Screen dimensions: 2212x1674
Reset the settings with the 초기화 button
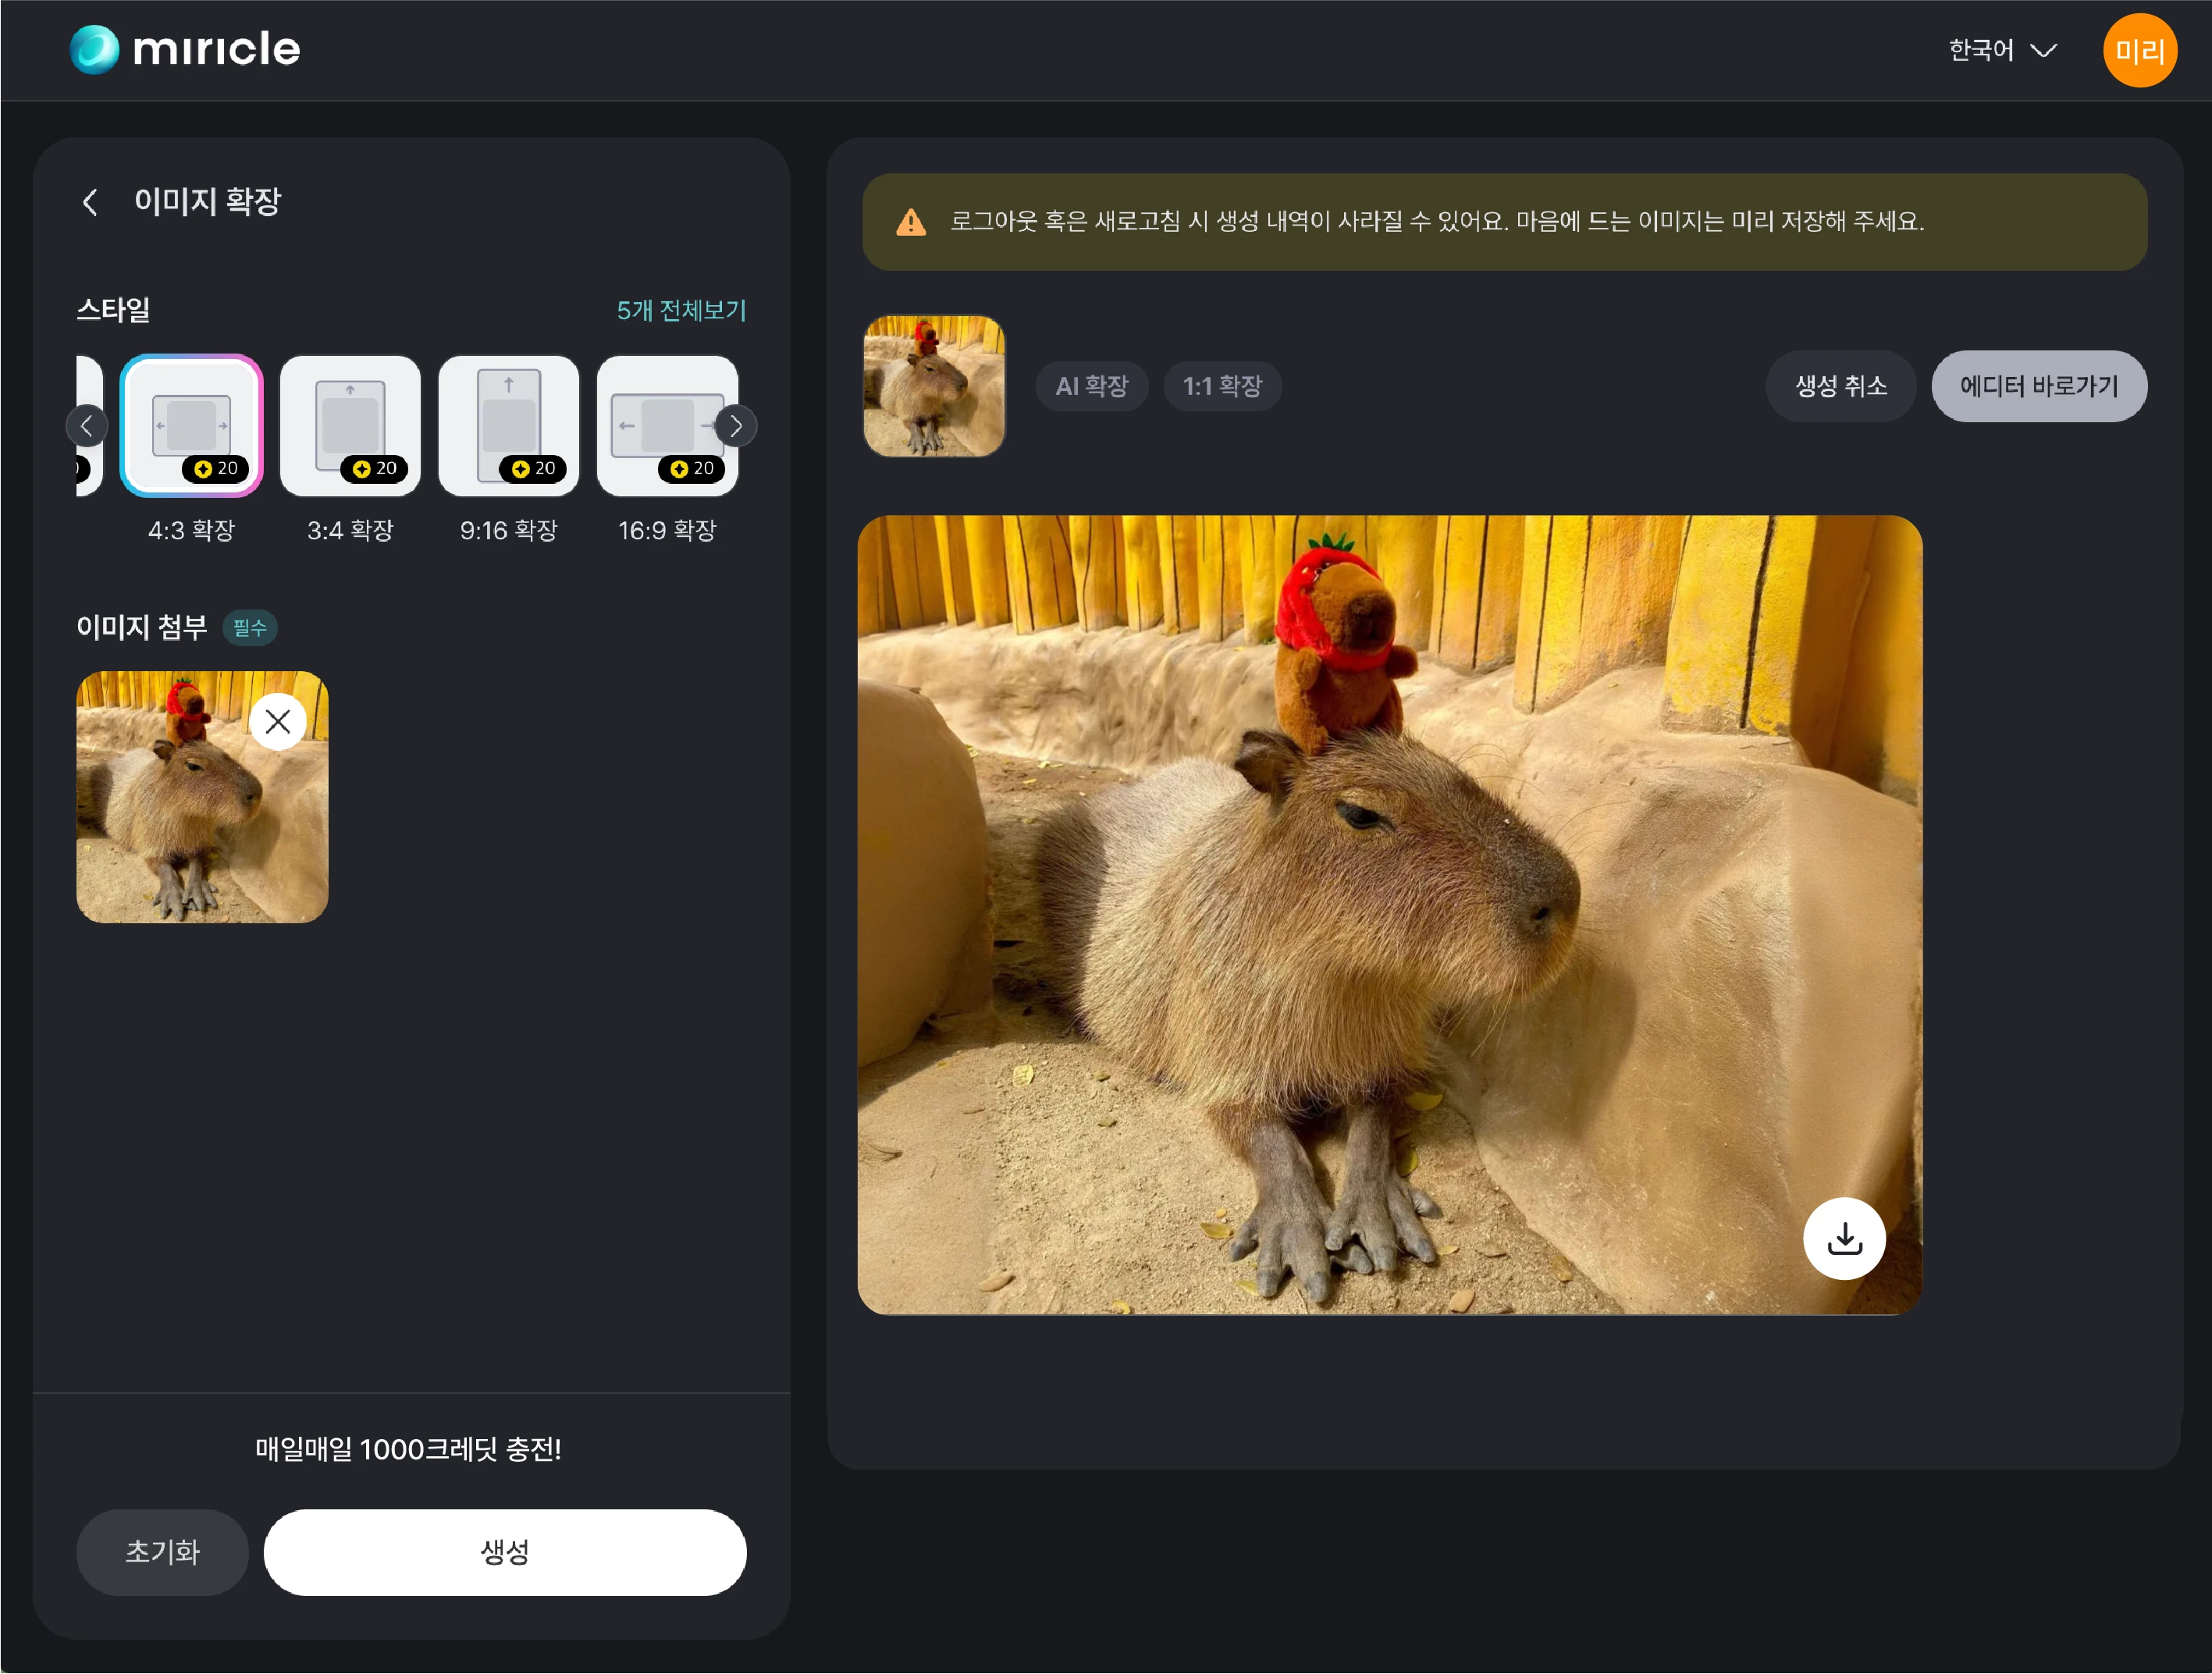pos(162,1551)
